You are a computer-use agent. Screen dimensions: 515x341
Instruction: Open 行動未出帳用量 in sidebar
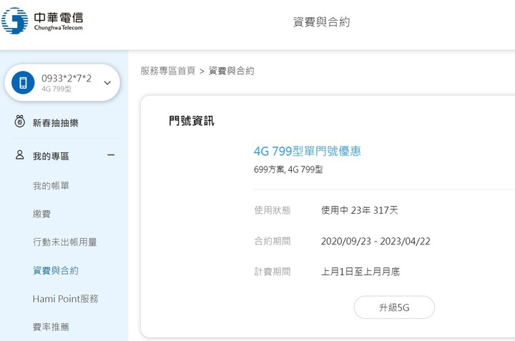point(64,242)
